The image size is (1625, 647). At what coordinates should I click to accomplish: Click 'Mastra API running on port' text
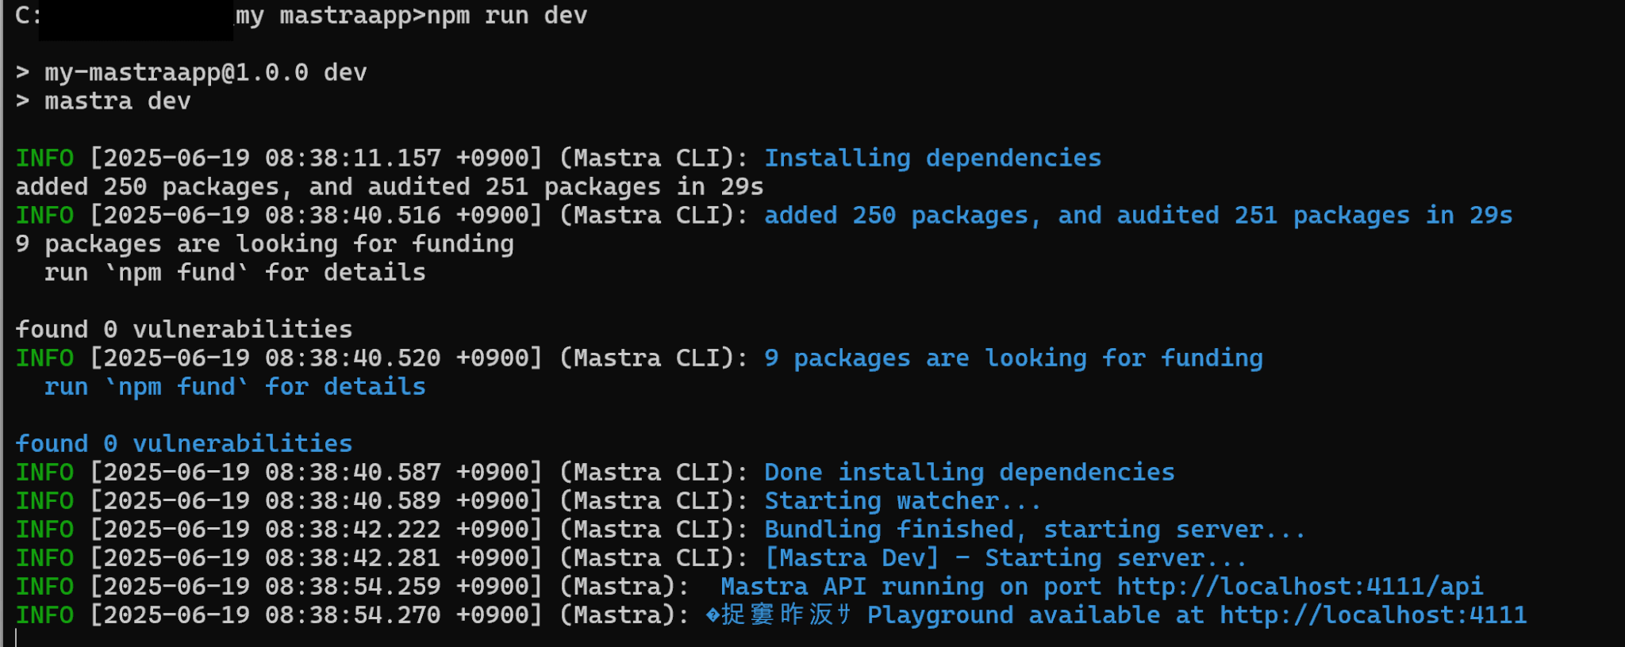[x=911, y=587]
